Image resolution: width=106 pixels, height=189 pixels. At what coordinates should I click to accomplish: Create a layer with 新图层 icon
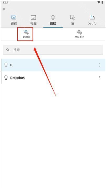27,32
